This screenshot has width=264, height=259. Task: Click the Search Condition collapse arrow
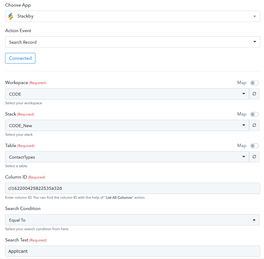[254, 220]
